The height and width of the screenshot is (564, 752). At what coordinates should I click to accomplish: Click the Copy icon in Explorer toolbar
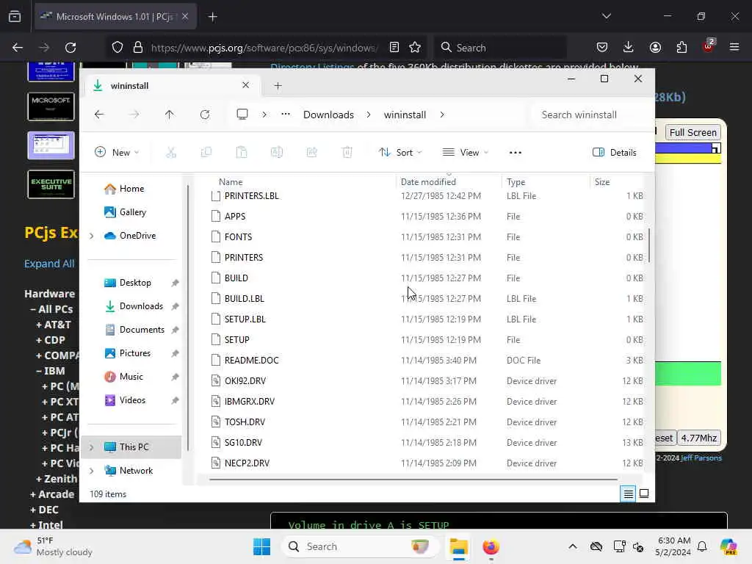(206, 153)
